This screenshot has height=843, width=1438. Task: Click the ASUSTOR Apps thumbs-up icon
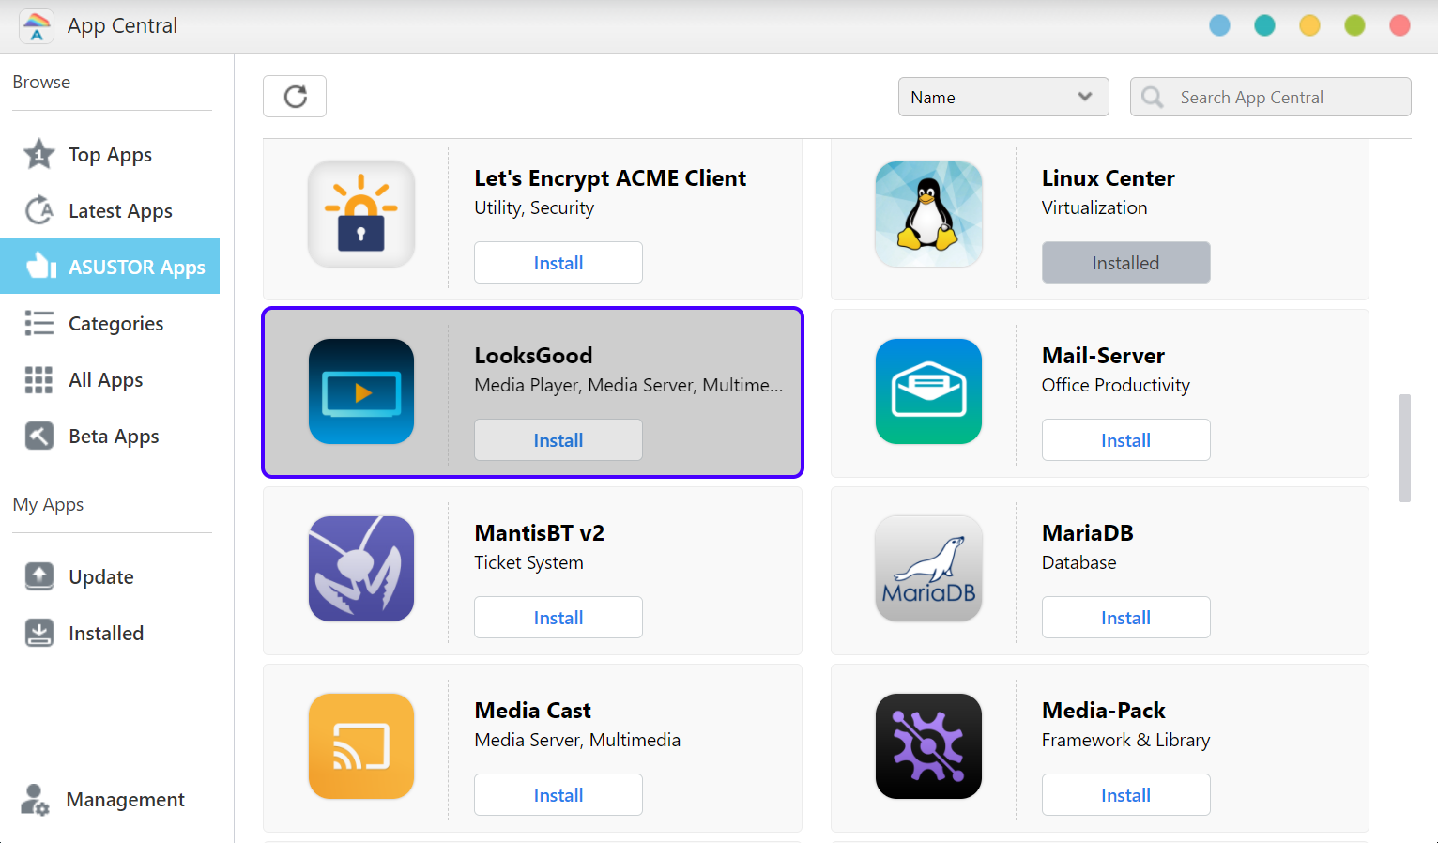click(40, 267)
